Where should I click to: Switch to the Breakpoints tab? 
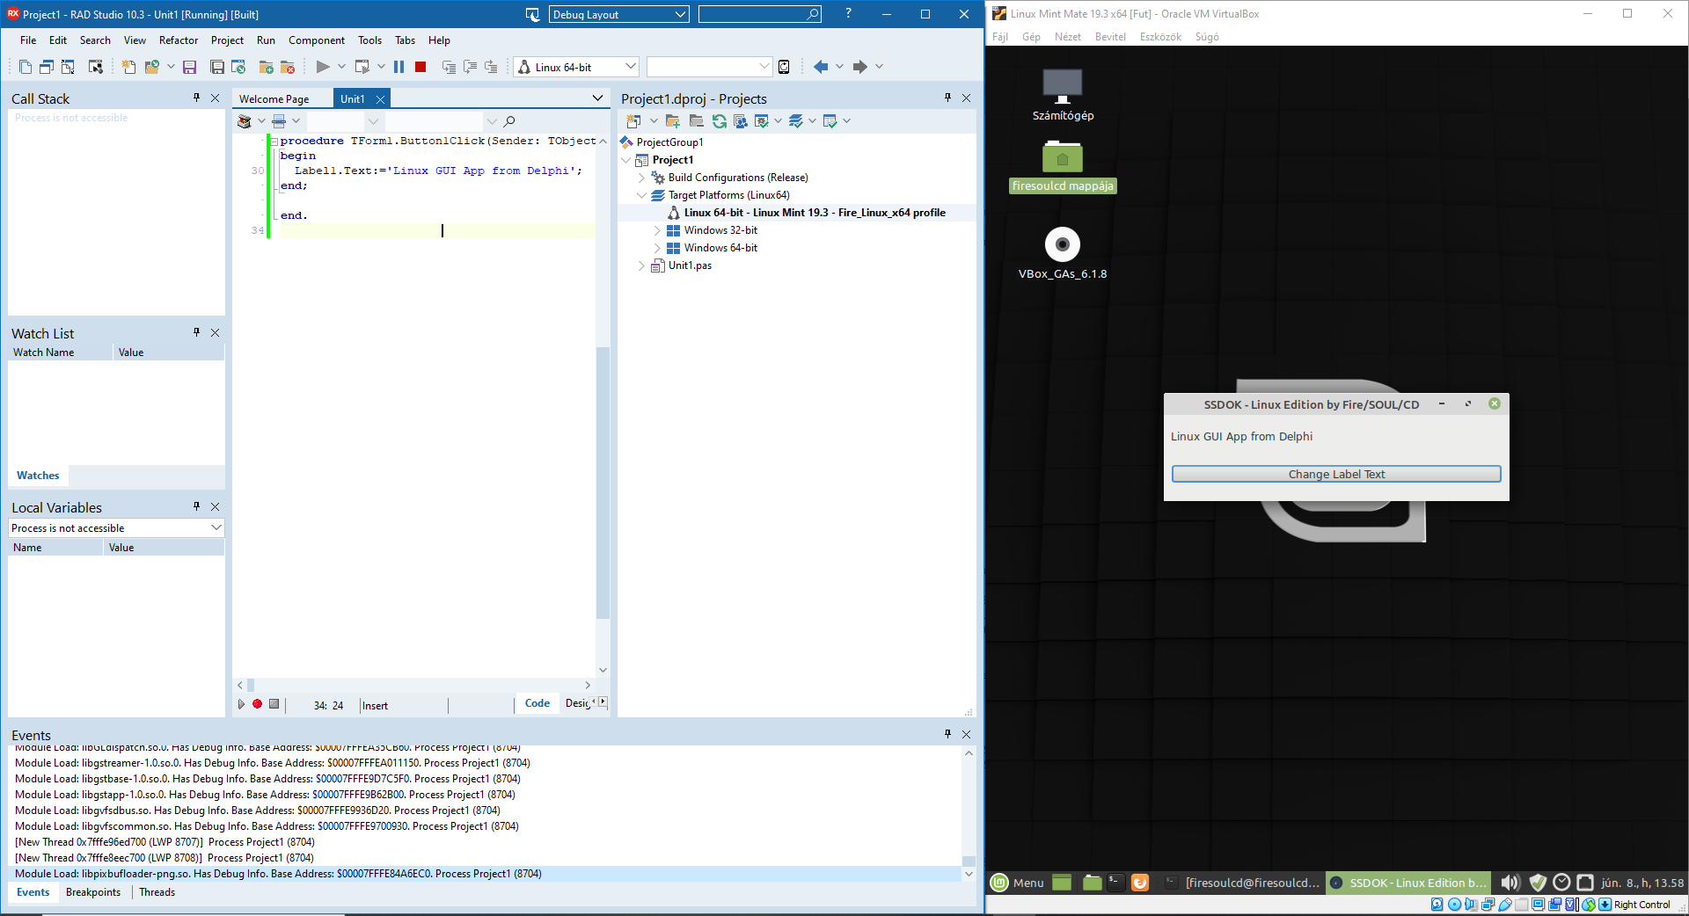click(x=93, y=892)
